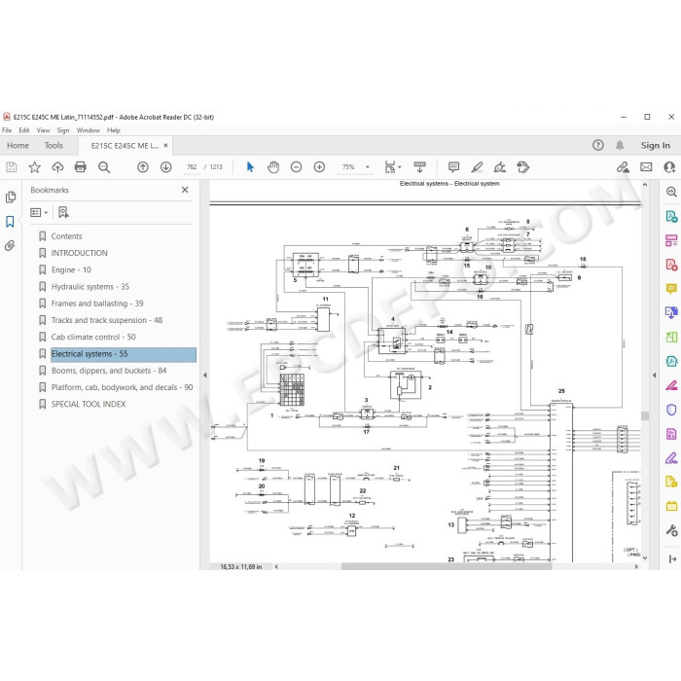Open the Sign menu
Image resolution: width=681 pixels, height=681 pixels.
click(63, 130)
